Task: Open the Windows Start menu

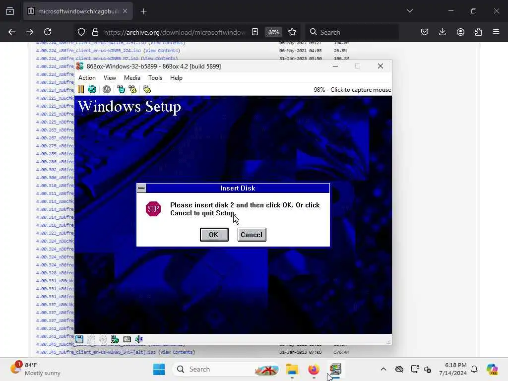Action: coord(159,369)
